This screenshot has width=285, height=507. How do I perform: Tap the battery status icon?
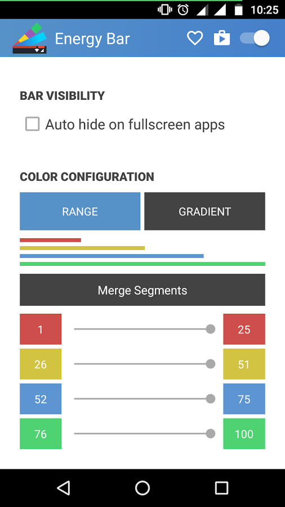[238, 10]
